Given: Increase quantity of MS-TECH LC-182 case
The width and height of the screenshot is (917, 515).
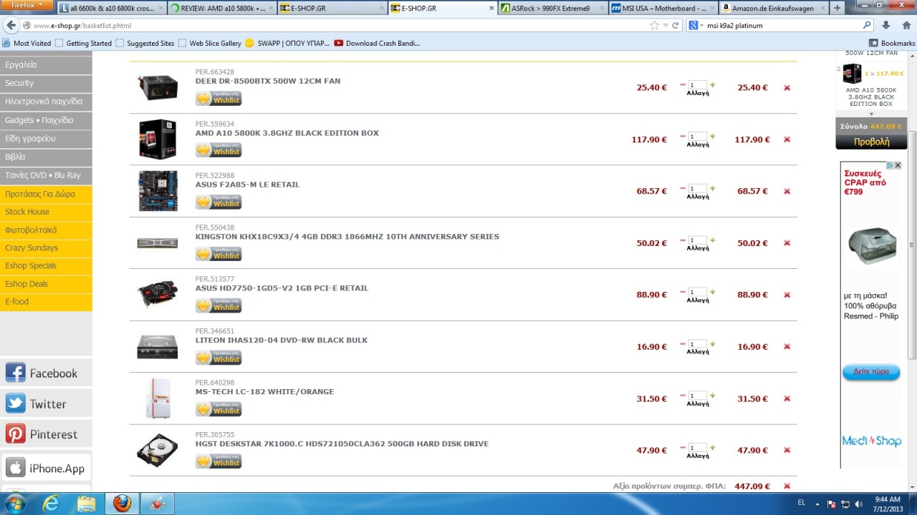Looking at the screenshot, I should 712,395.
